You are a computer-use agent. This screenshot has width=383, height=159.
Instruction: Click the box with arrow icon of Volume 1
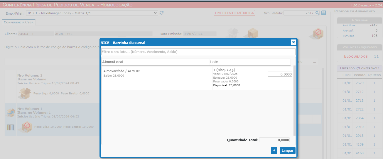11,113
